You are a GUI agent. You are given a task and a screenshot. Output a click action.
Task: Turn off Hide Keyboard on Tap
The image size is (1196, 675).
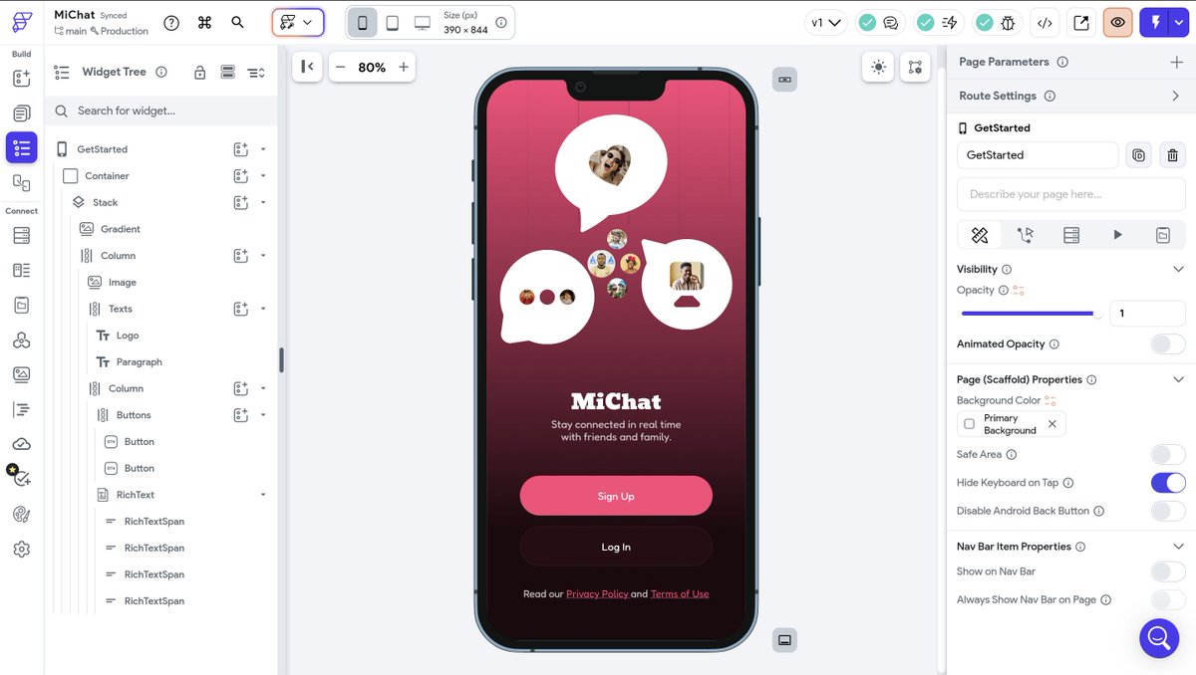[1168, 483]
